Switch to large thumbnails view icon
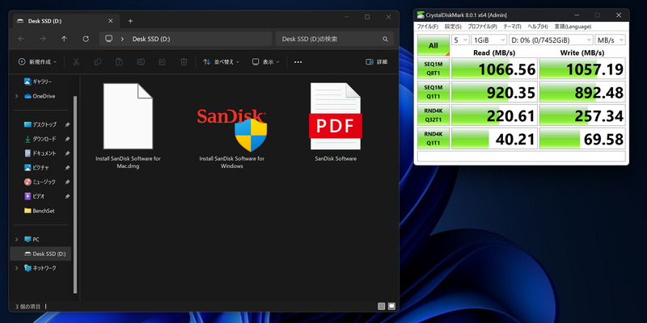647x323 pixels. point(391,307)
